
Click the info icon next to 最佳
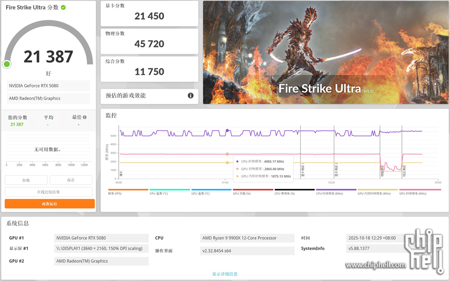pos(84,117)
